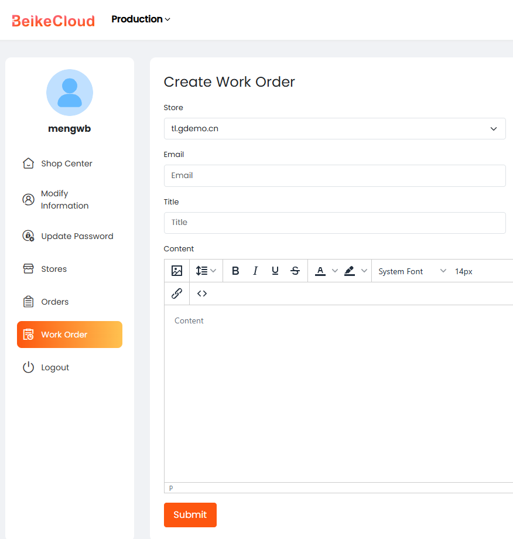The height and width of the screenshot is (539, 513).
Task: Click the Work Order icon in sidebar
Action: pos(28,335)
